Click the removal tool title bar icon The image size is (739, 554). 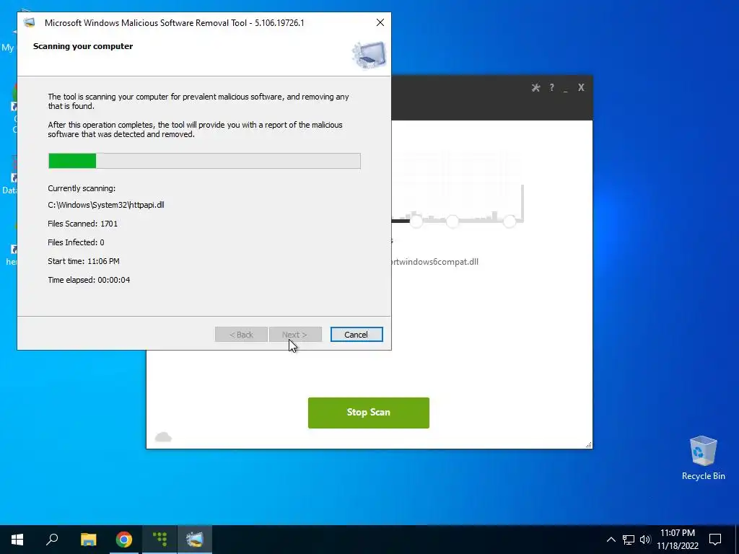[x=30, y=22]
